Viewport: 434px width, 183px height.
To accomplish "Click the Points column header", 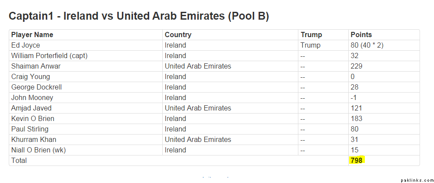I will point(361,35).
